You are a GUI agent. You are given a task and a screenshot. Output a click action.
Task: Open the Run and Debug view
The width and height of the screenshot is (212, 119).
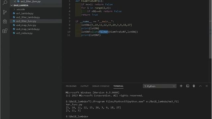tap(5, 21)
